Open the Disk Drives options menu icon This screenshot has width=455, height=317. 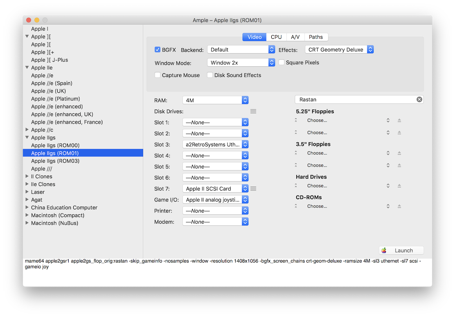pos(253,111)
